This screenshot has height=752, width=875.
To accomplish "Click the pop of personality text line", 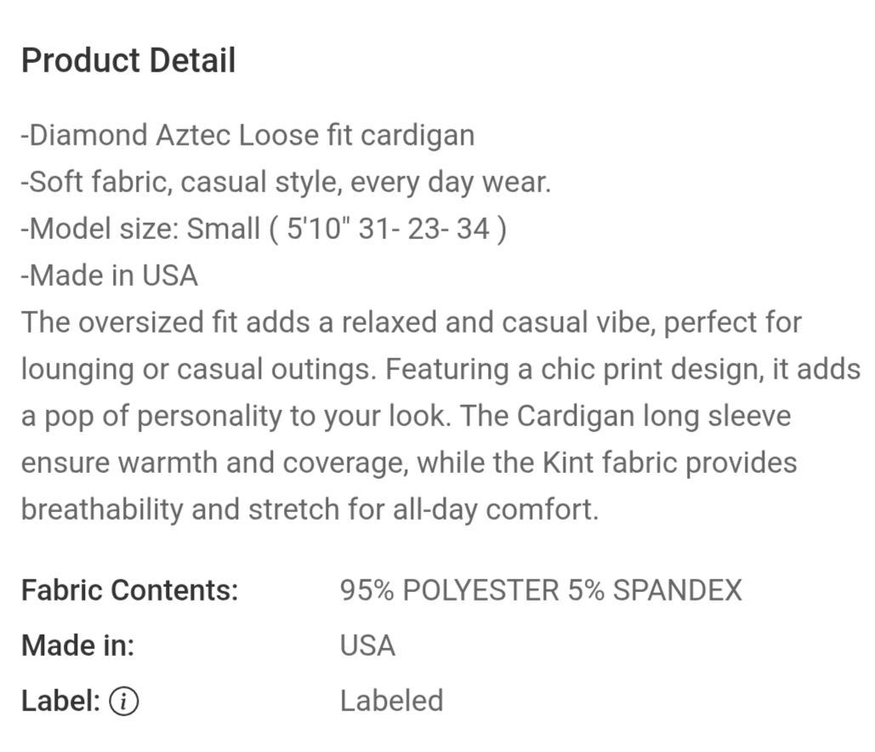I will point(406,417).
